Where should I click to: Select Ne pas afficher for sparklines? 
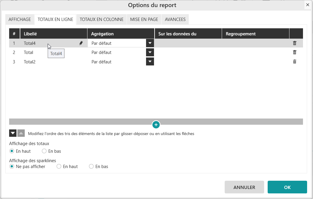tap(12, 166)
